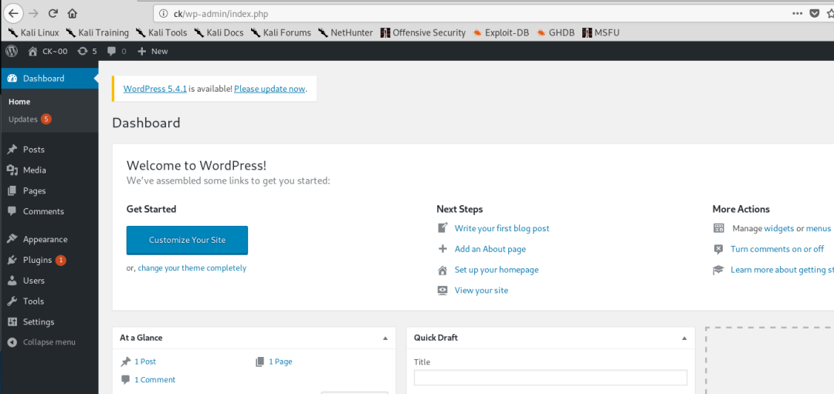Click the Pages icon in sidebar
The width and height of the screenshot is (834, 394).
[x=12, y=190]
